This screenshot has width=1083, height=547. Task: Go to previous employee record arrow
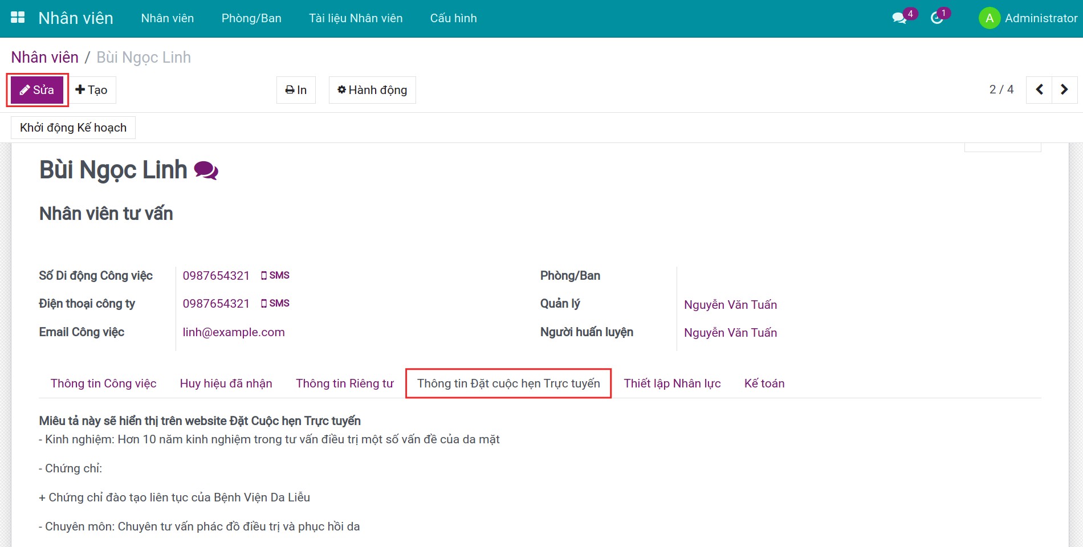[x=1039, y=89]
